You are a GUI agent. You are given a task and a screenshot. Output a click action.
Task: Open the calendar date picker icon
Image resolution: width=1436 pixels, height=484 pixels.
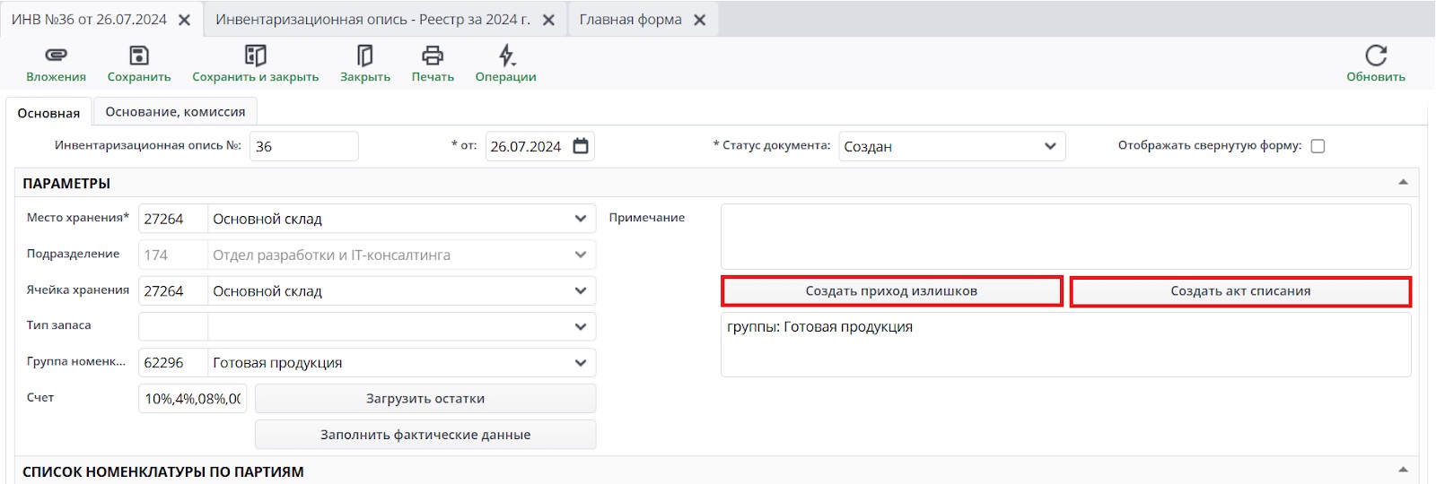[581, 146]
